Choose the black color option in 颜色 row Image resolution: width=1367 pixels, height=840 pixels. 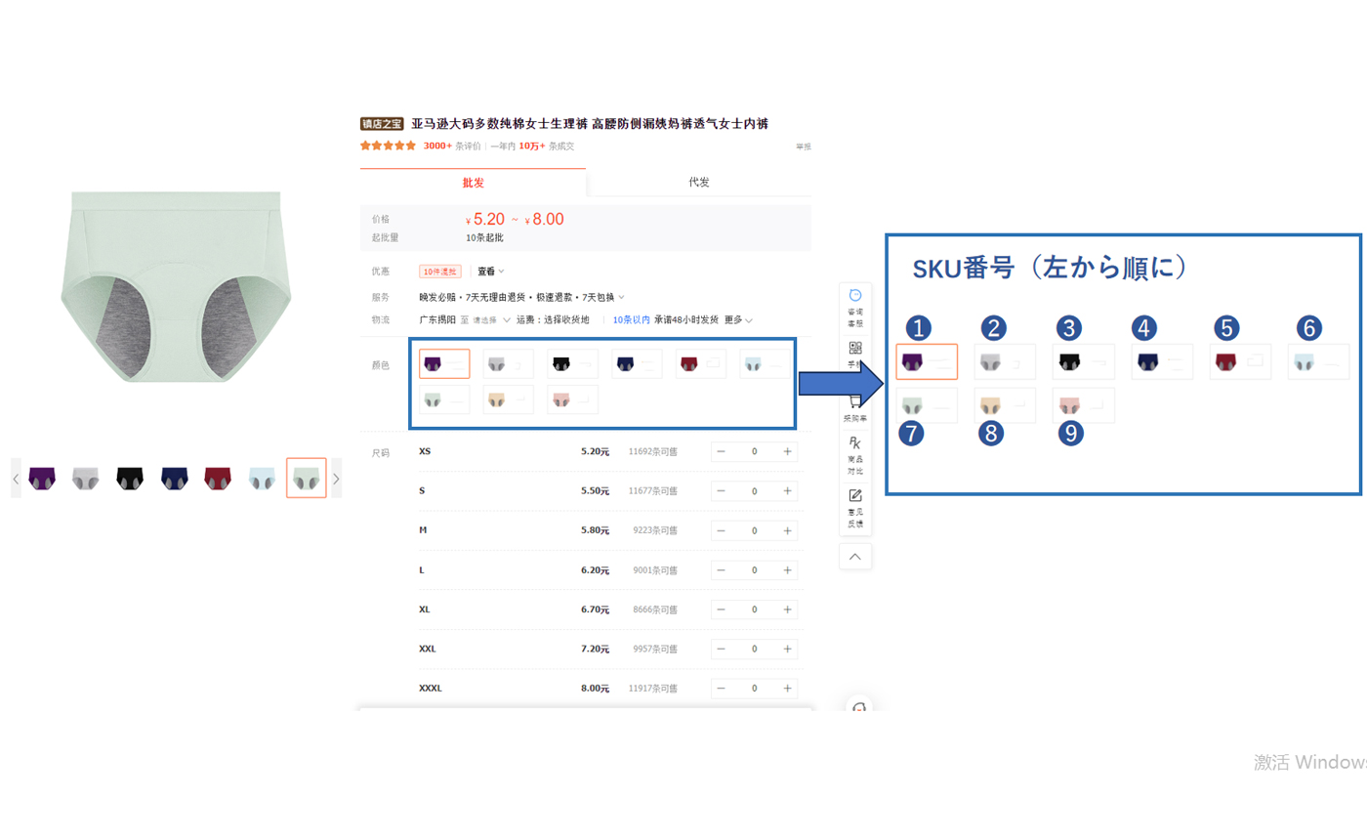click(x=571, y=363)
